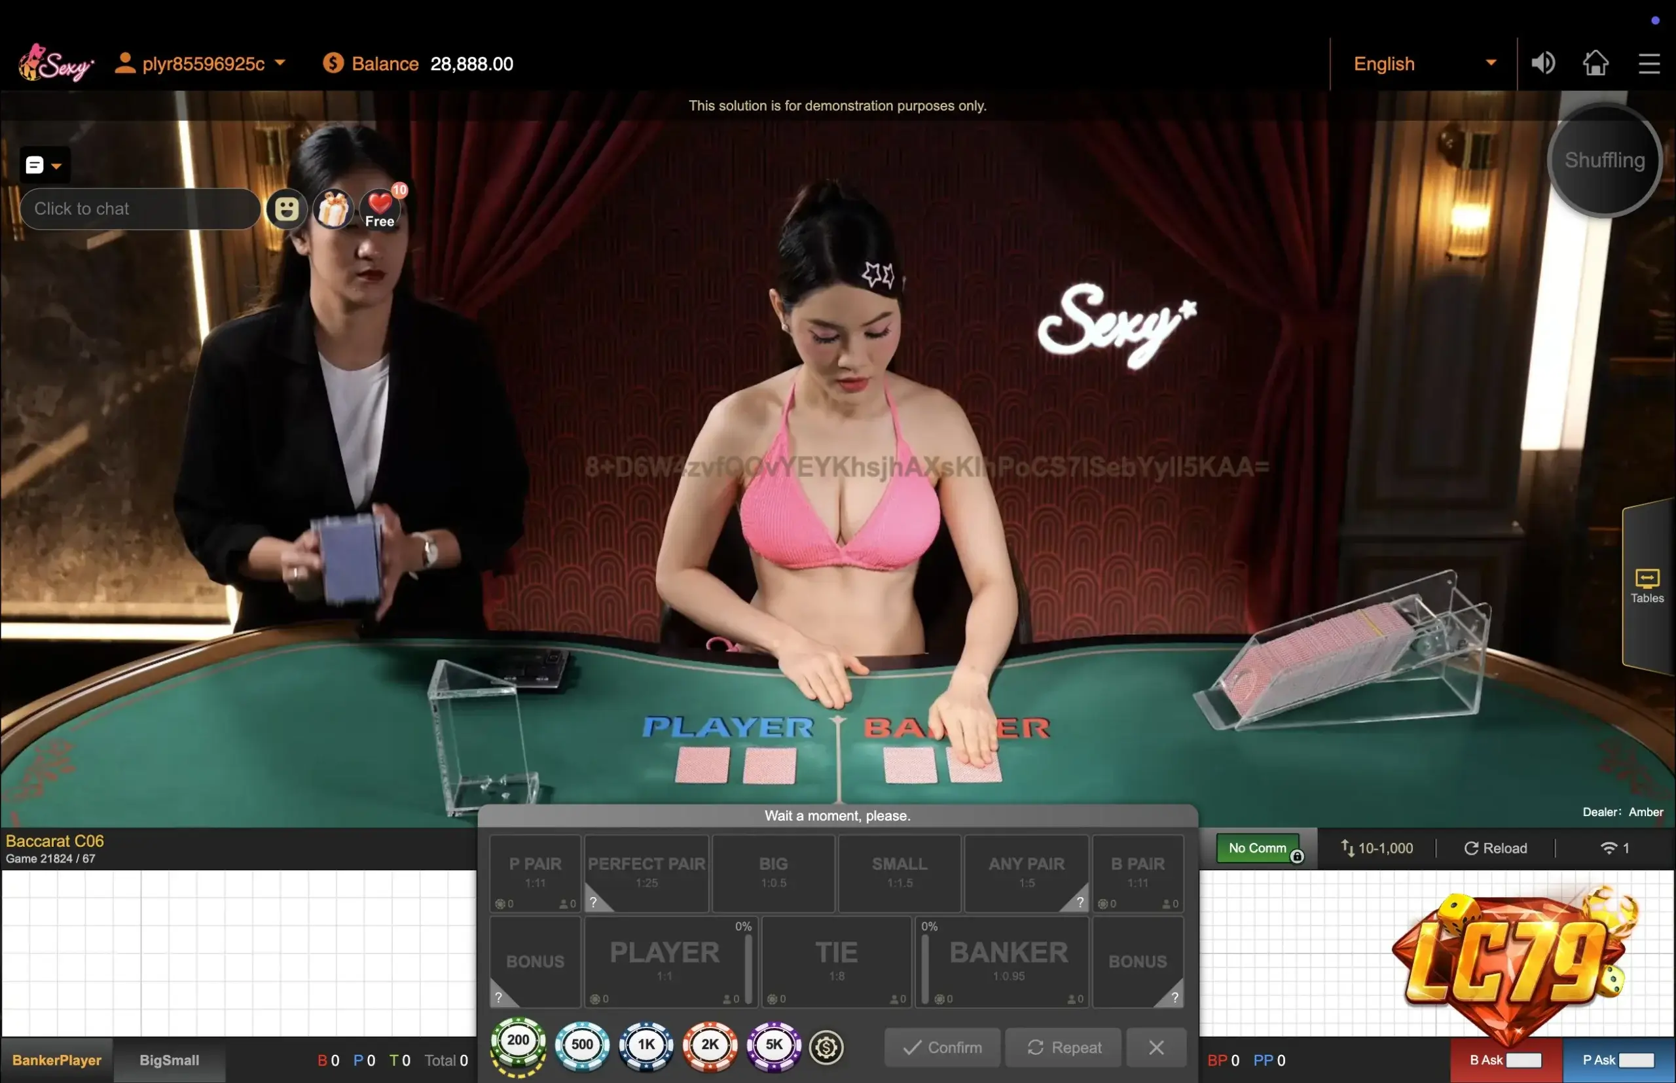1676x1083 pixels.
Task: Expand the chat mode dropdown
Action: [45, 166]
